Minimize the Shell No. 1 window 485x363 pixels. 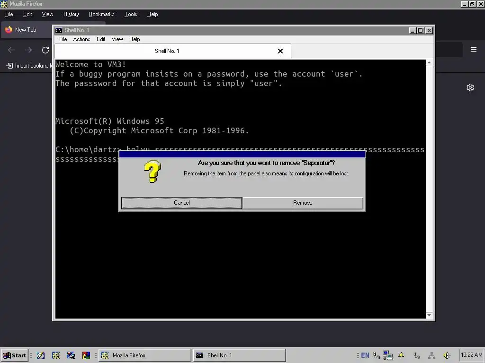pyautogui.click(x=413, y=31)
